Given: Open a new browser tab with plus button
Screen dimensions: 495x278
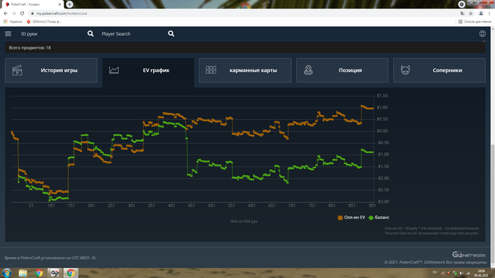Looking at the screenshot, I should point(69,4).
